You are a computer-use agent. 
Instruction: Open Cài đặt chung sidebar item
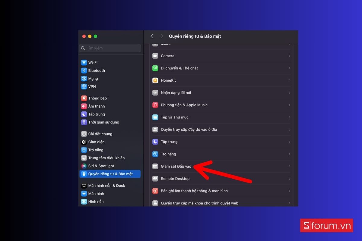pos(100,134)
